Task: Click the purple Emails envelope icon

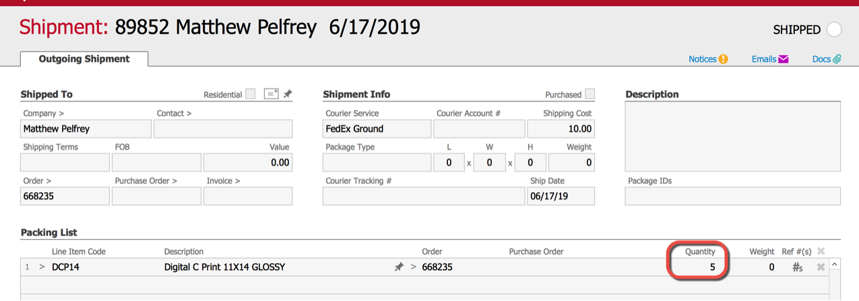Action: click(784, 59)
